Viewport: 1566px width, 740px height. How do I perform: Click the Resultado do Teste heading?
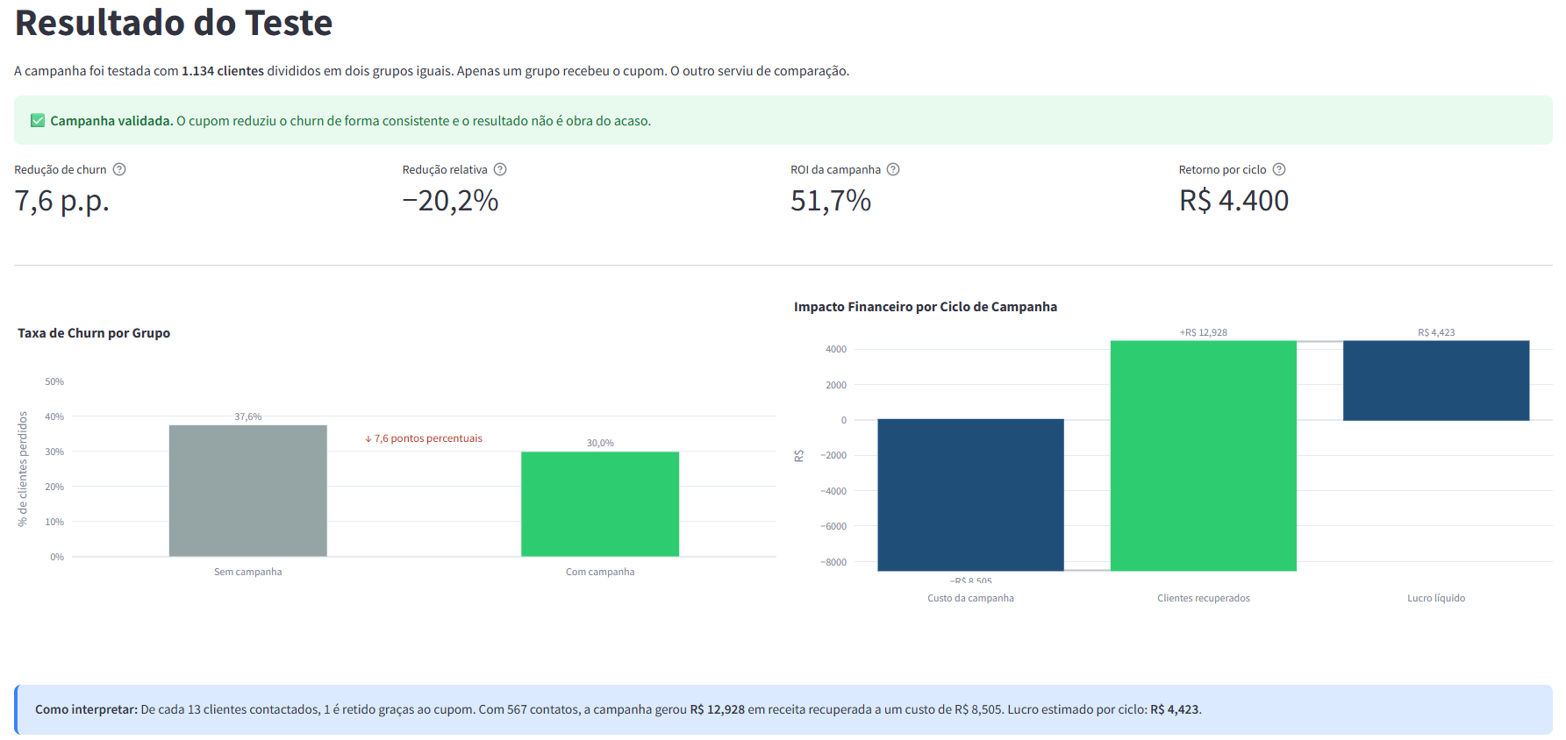point(174,23)
